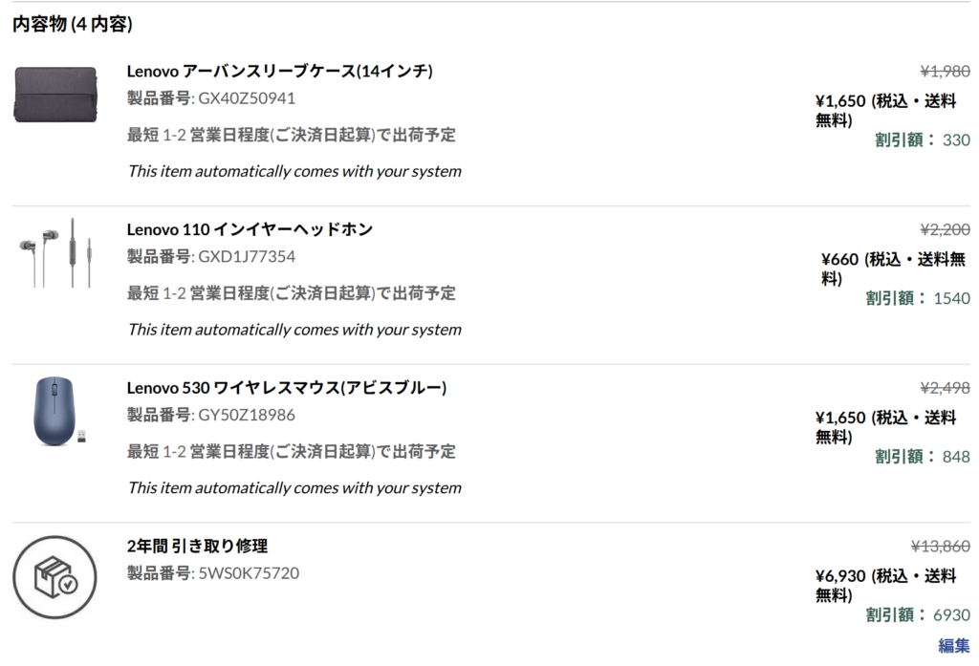Select the 2年間 引き取り修理 title
This screenshot has width=979, height=666.
[x=197, y=547]
